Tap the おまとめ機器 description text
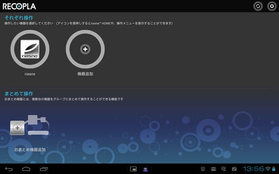Image resolution: width=279 pixels, height=174 pixels. click(64, 99)
